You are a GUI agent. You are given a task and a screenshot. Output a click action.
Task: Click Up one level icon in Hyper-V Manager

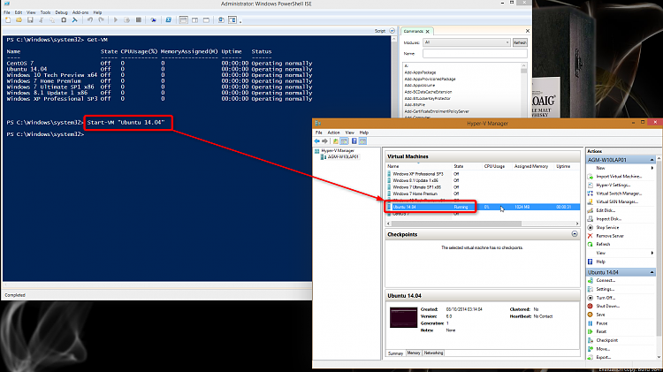click(336, 141)
